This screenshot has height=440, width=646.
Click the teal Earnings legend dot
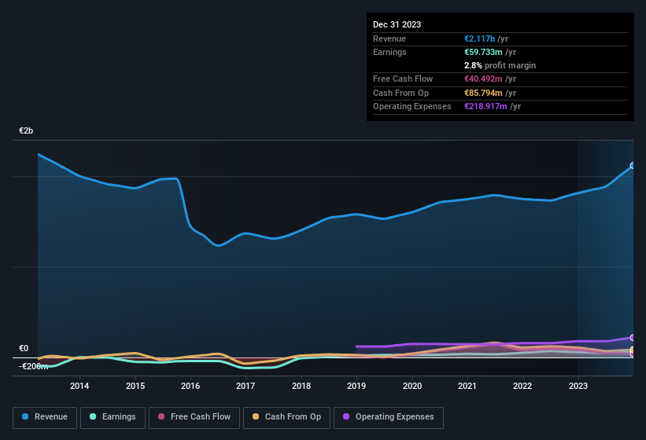(93, 416)
